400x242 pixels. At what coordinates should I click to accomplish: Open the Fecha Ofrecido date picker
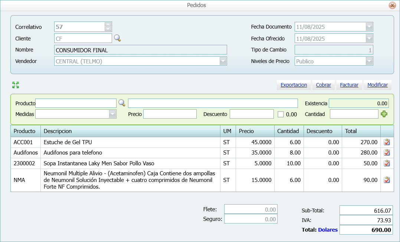pyautogui.click(x=370, y=38)
